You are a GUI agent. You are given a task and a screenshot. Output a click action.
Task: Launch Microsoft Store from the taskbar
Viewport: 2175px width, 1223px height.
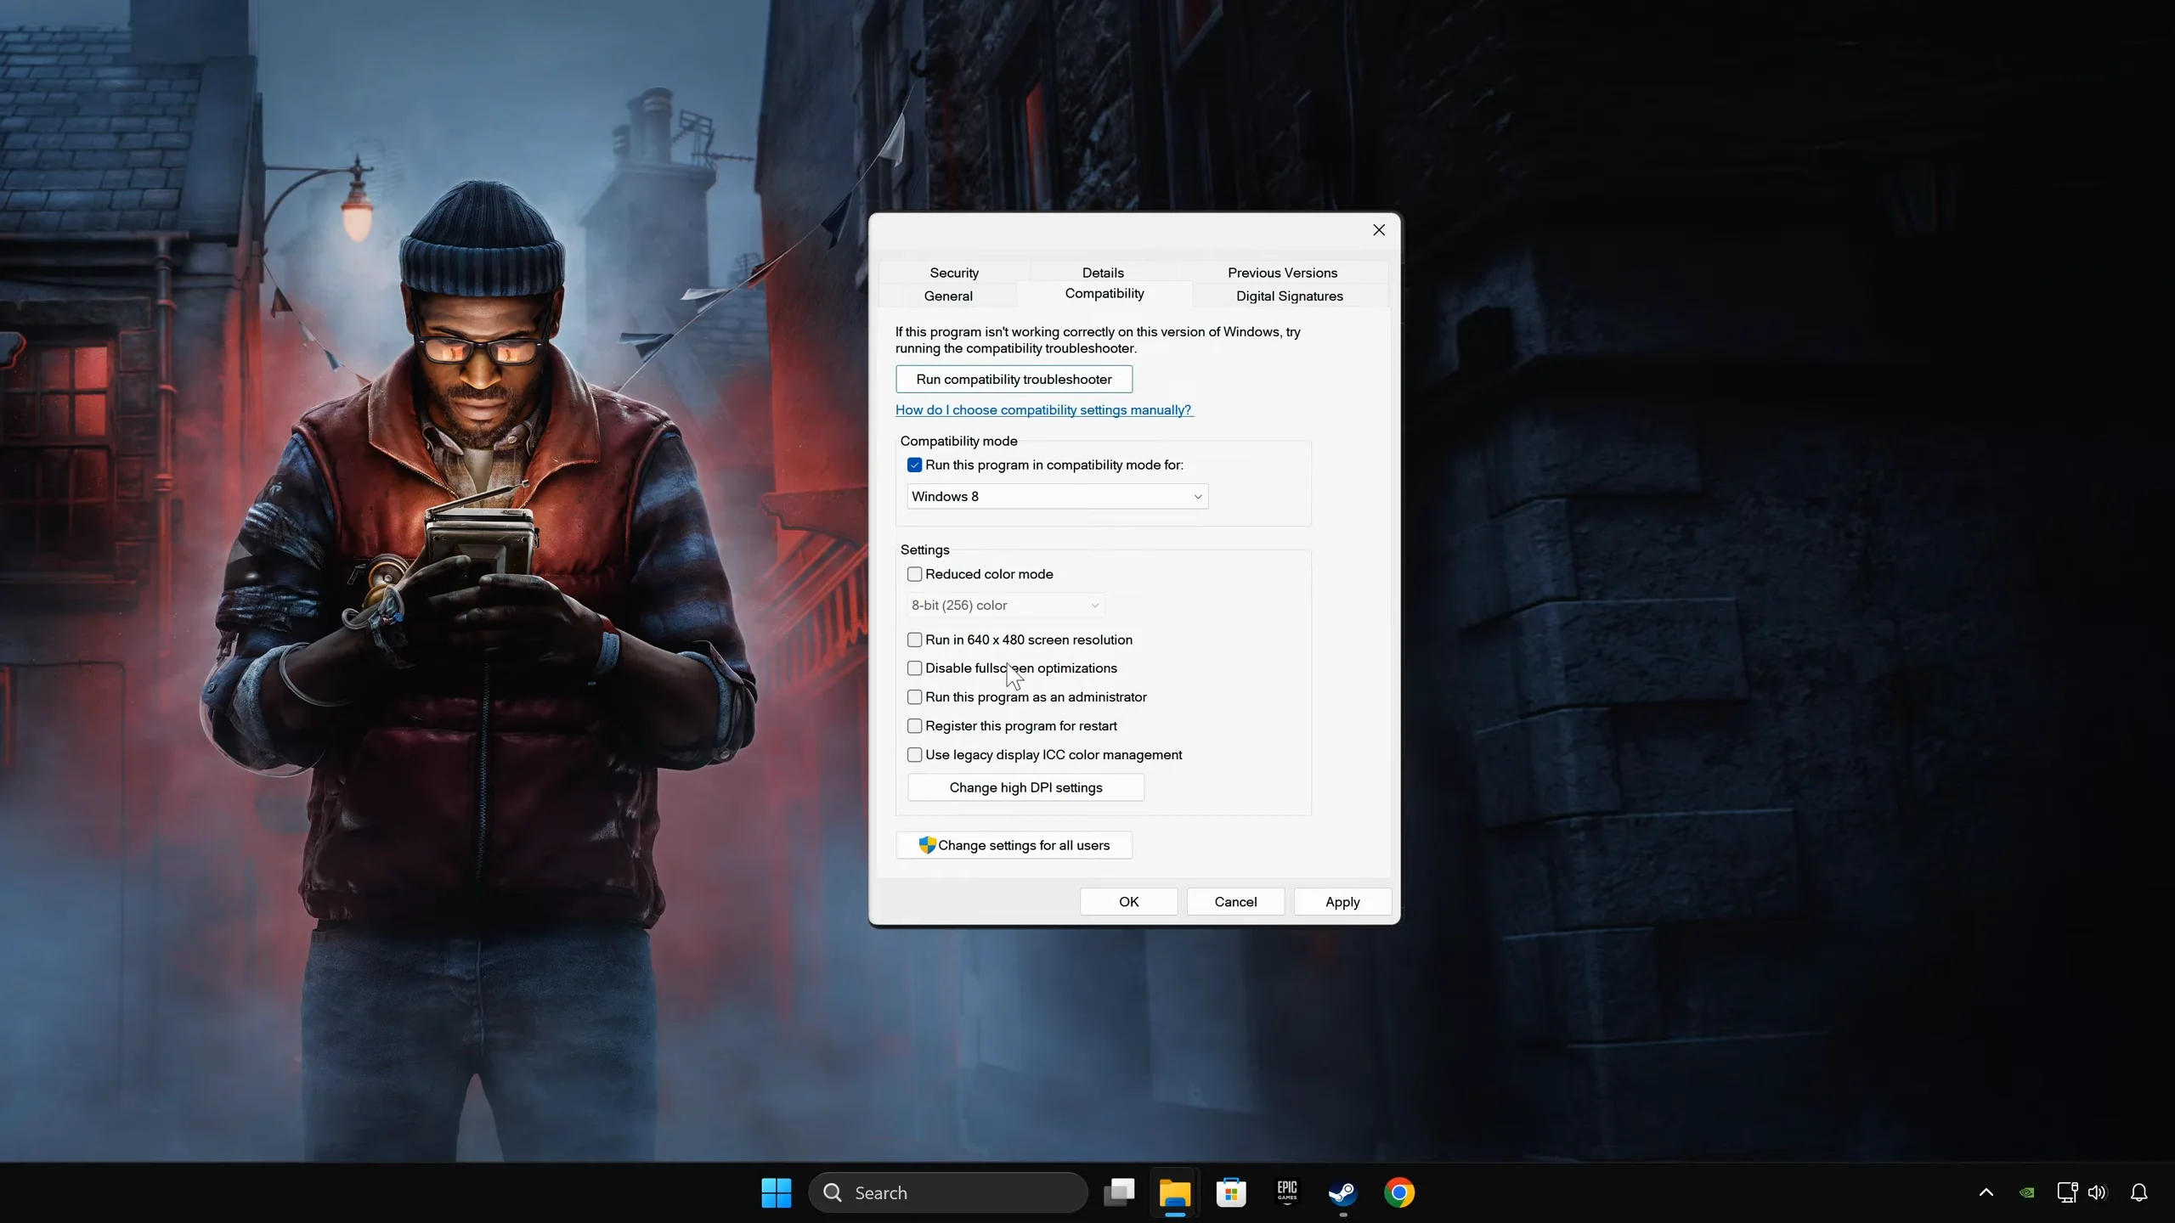click(x=1231, y=1192)
